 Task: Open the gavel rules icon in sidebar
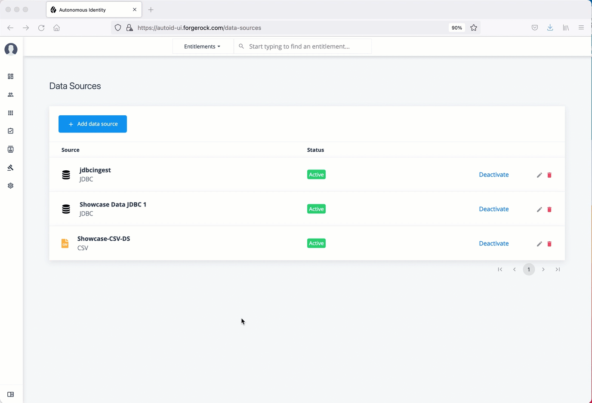[11, 168]
